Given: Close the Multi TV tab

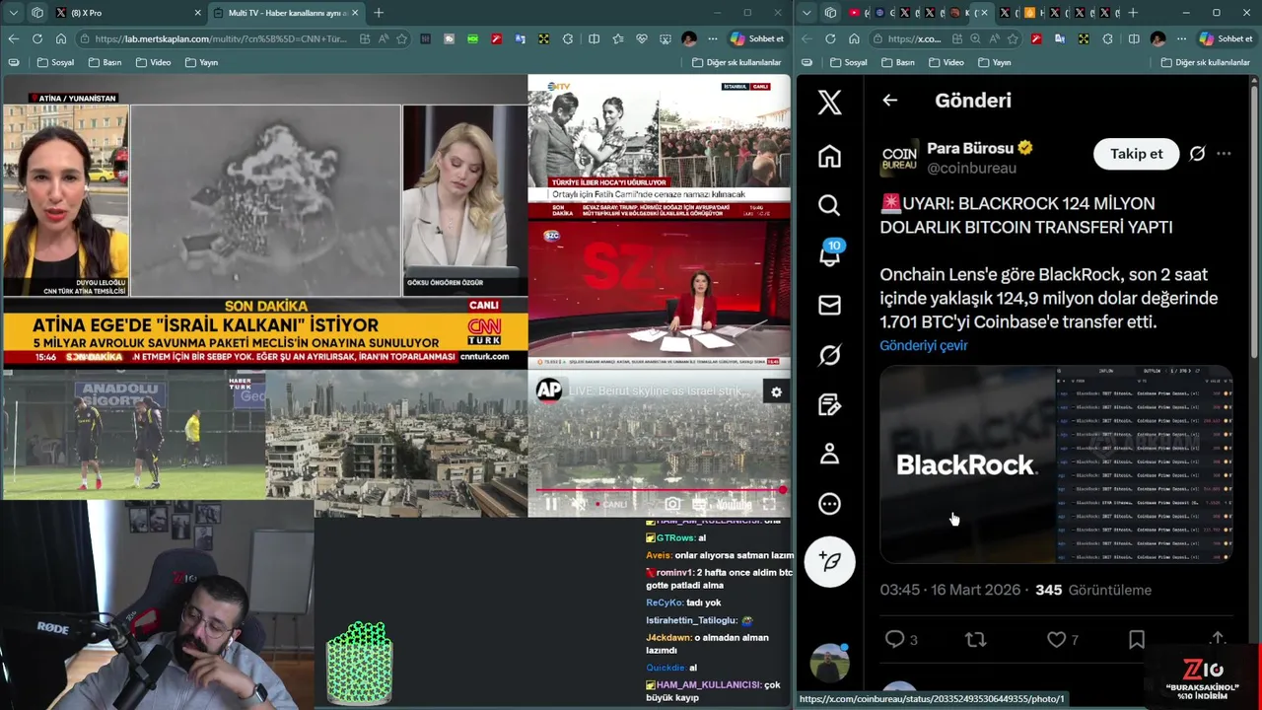Looking at the screenshot, I should click(x=355, y=13).
